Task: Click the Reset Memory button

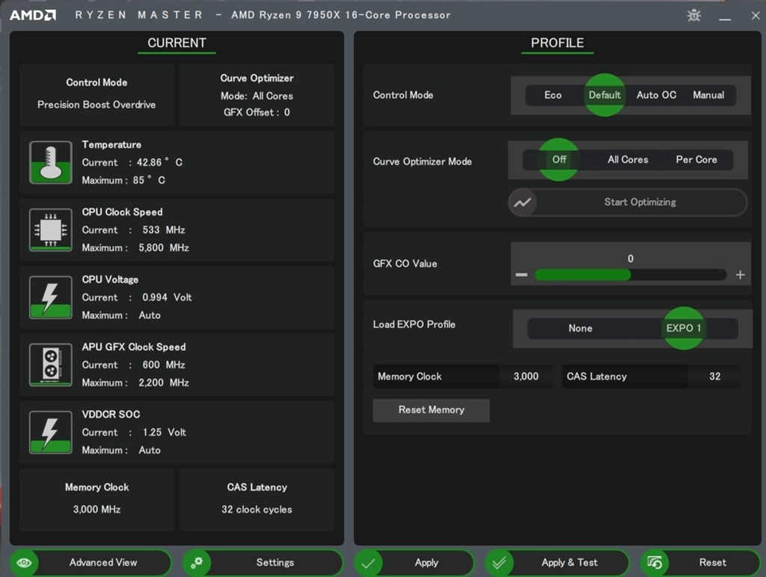Action: [x=431, y=410]
